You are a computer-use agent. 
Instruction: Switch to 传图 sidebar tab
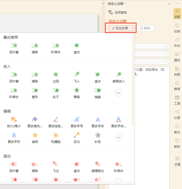[x=177, y=71]
